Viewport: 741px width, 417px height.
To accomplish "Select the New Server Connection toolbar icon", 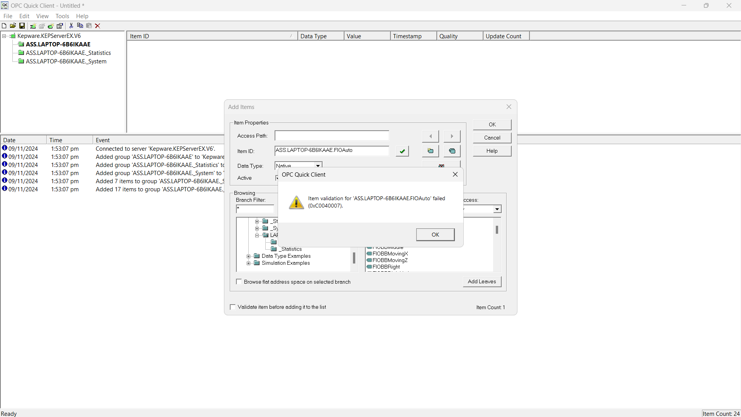I will [33, 26].
